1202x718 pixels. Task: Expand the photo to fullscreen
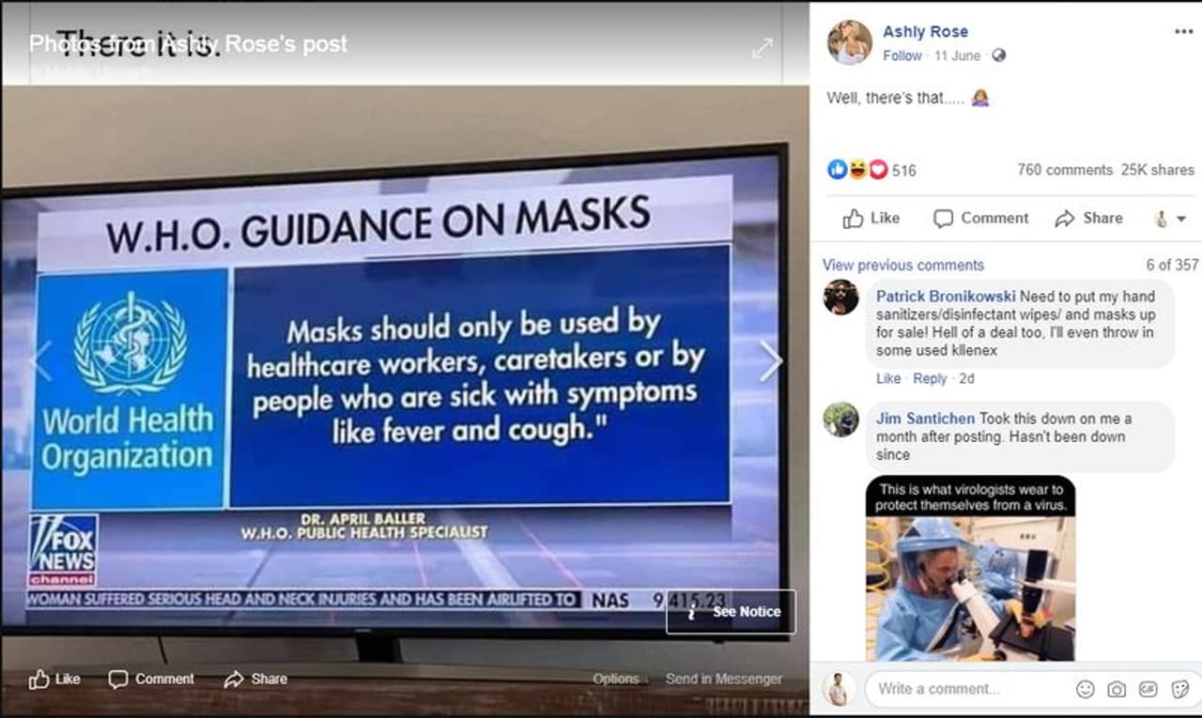pos(762,48)
